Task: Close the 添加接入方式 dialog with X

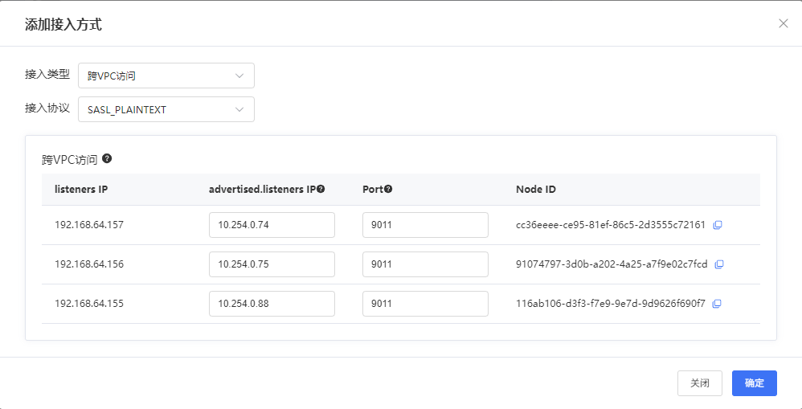Action: 783,23
